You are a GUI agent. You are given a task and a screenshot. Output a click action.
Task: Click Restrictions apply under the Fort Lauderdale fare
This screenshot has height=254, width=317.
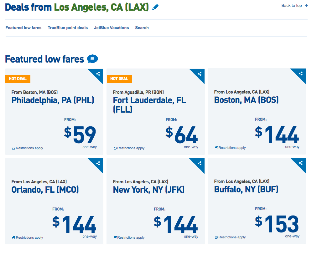(x=131, y=148)
